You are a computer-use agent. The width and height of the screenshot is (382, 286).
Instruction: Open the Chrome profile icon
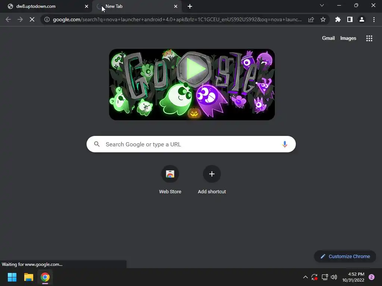coord(362,19)
